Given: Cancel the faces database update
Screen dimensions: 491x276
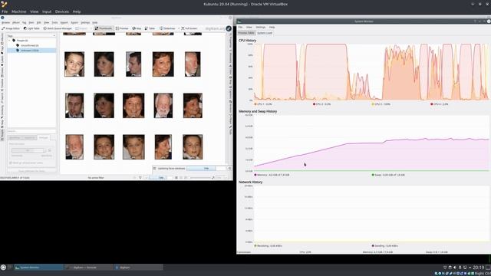Looking at the screenshot, I should coord(229,169).
